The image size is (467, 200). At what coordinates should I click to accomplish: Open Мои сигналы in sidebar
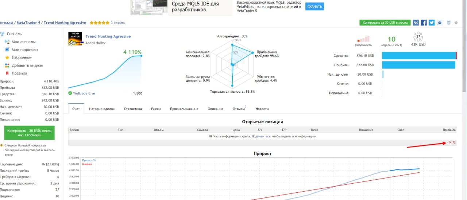[23, 42]
